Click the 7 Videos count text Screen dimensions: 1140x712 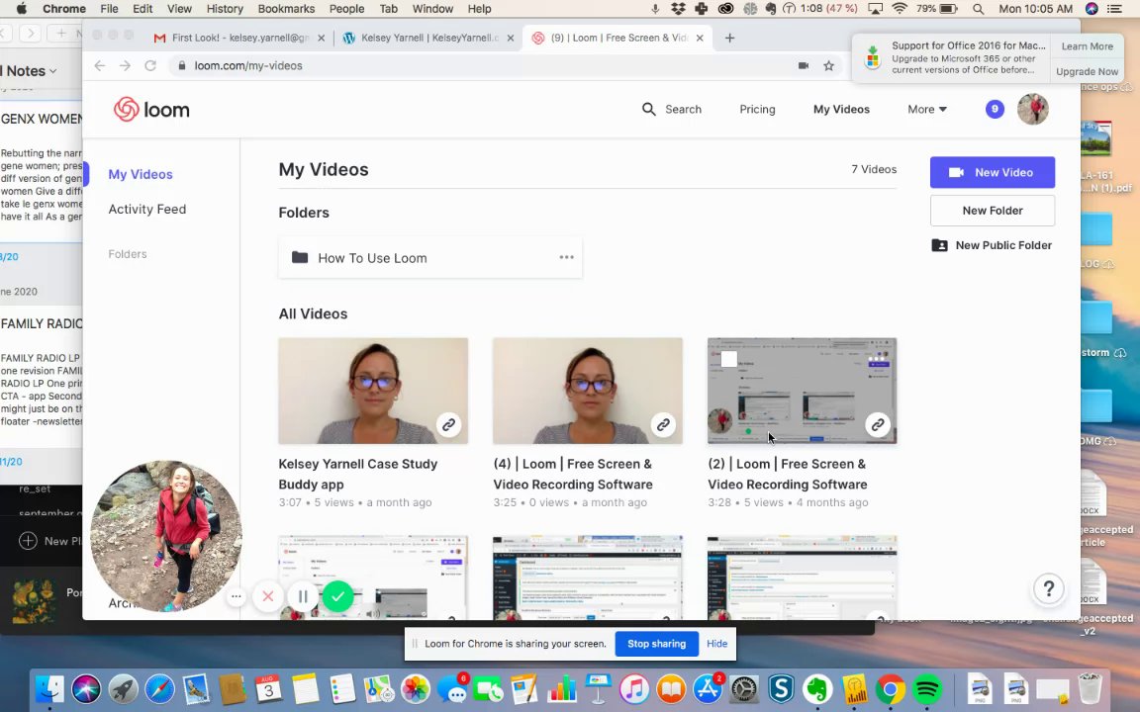click(874, 169)
